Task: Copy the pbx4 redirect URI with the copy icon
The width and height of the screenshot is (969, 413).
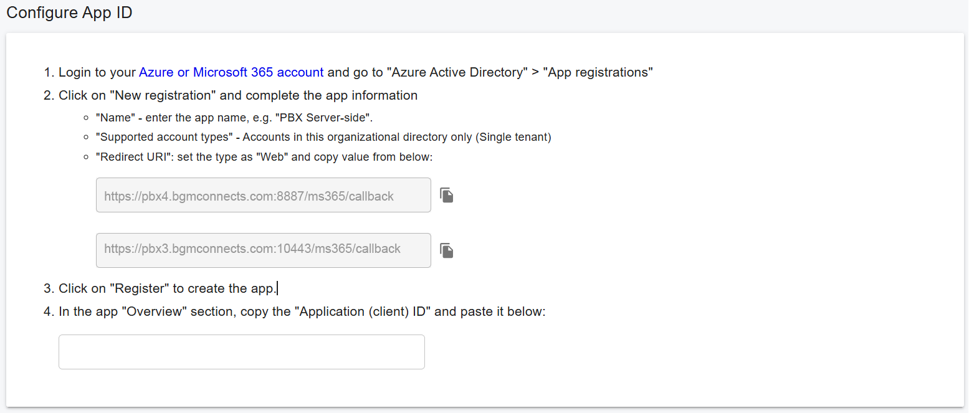Action: 446,195
